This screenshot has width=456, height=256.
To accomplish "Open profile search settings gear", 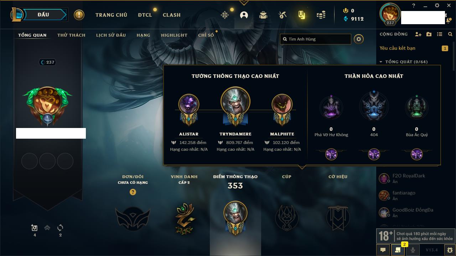I will (x=359, y=39).
